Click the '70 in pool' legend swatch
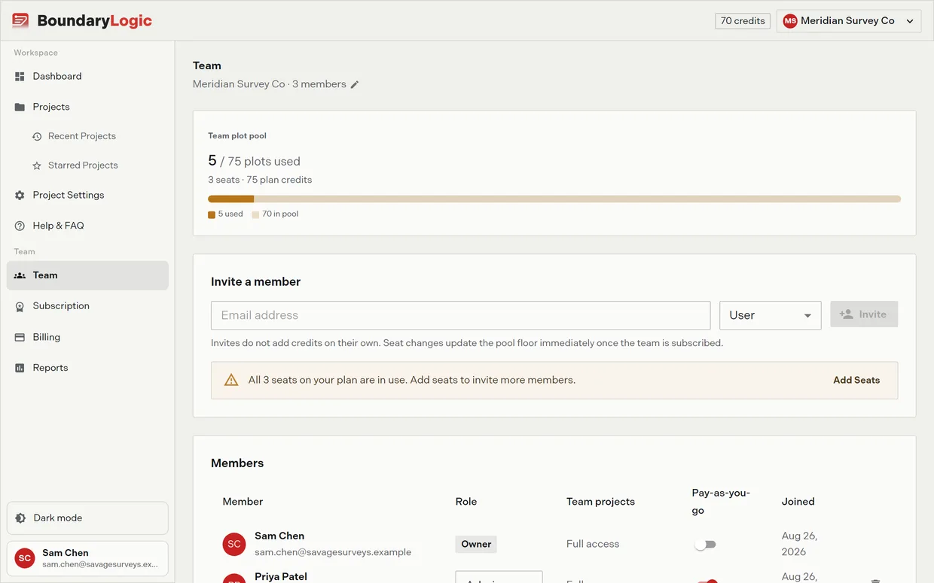934x583 pixels. point(256,214)
